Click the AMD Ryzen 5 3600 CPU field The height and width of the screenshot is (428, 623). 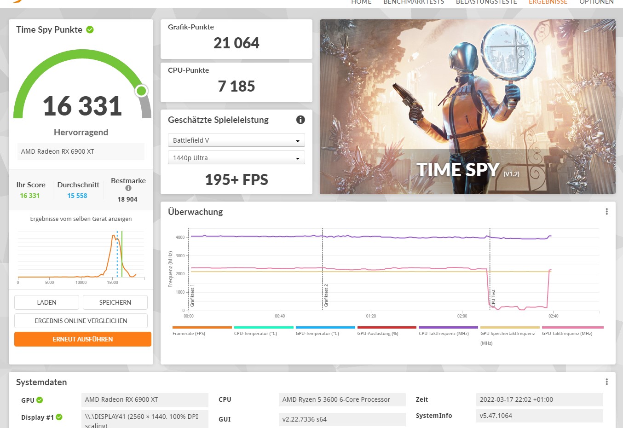coord(342,399)
